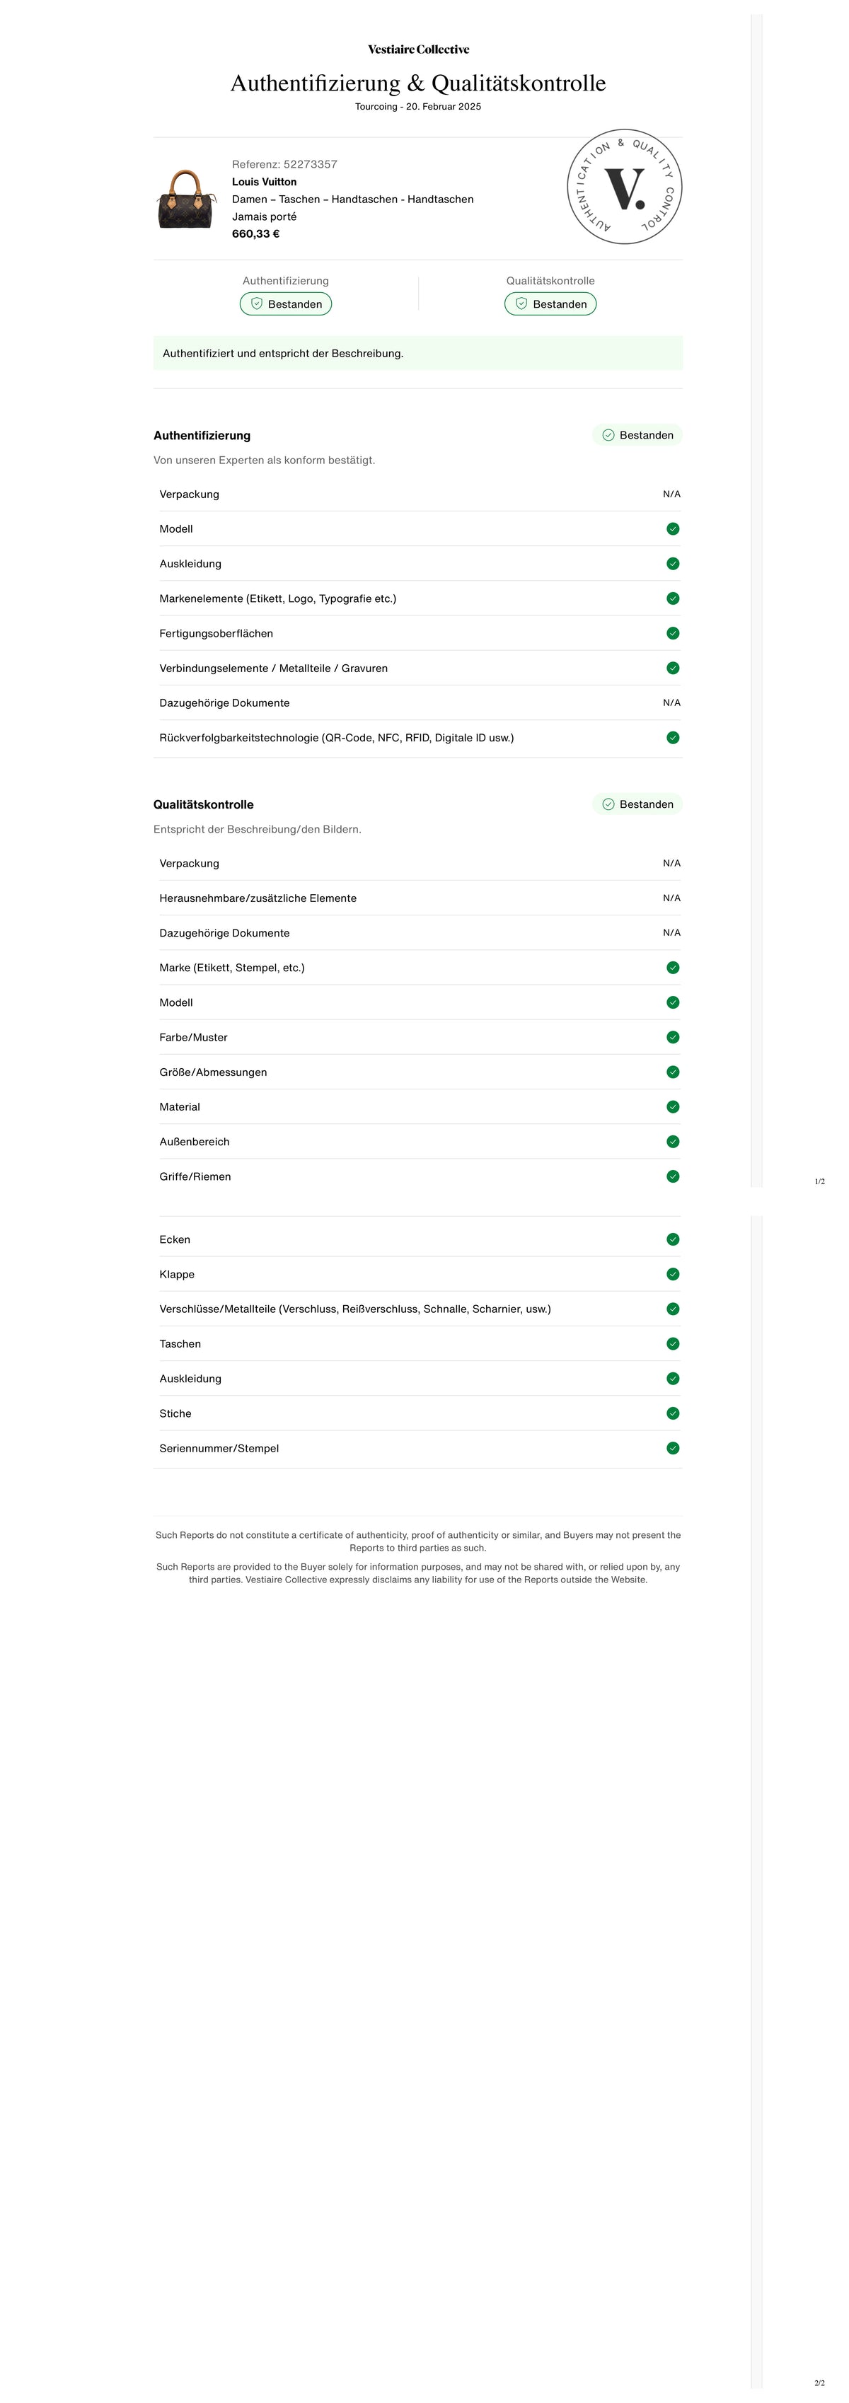The height and width of the screenshot is (2403, 849).
Task: Click checkmark next to Stiche
Action: coord(673,1413)
